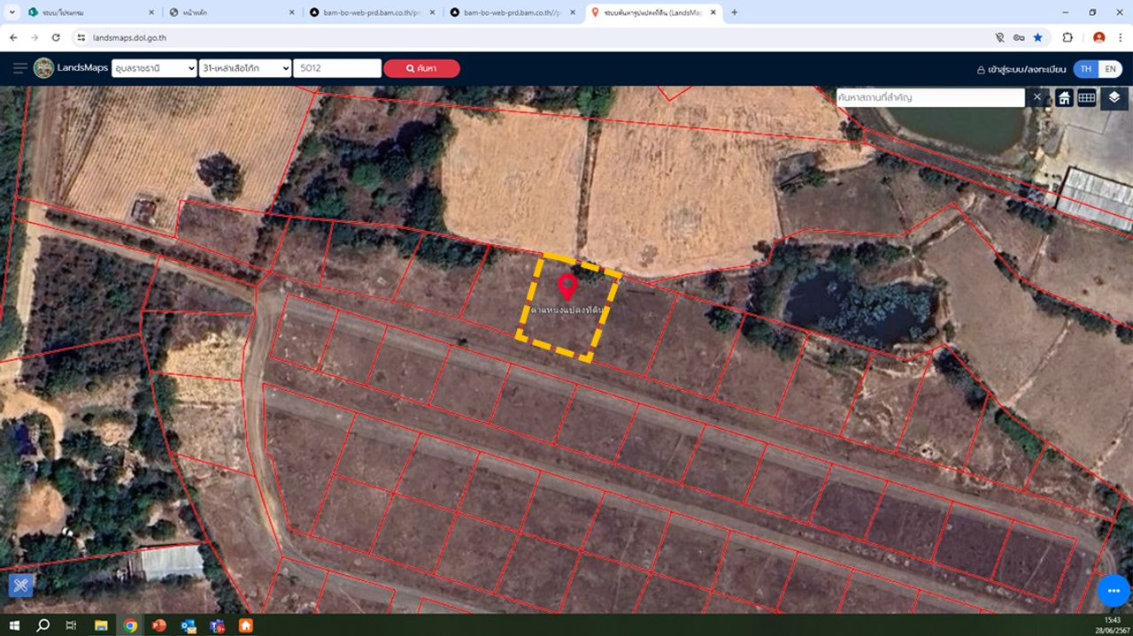
Task: Click the เข้าสู่ระบบ/ลงทะเบียน login link
Action: [1021, 69]
